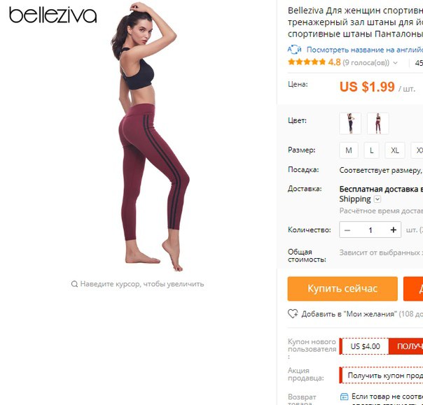The image size is (423, 405).
Task: Open the Shipping method dropdown arrow
Action: point(377,199)
